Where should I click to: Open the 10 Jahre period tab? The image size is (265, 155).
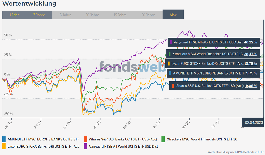tap(92, 15)
